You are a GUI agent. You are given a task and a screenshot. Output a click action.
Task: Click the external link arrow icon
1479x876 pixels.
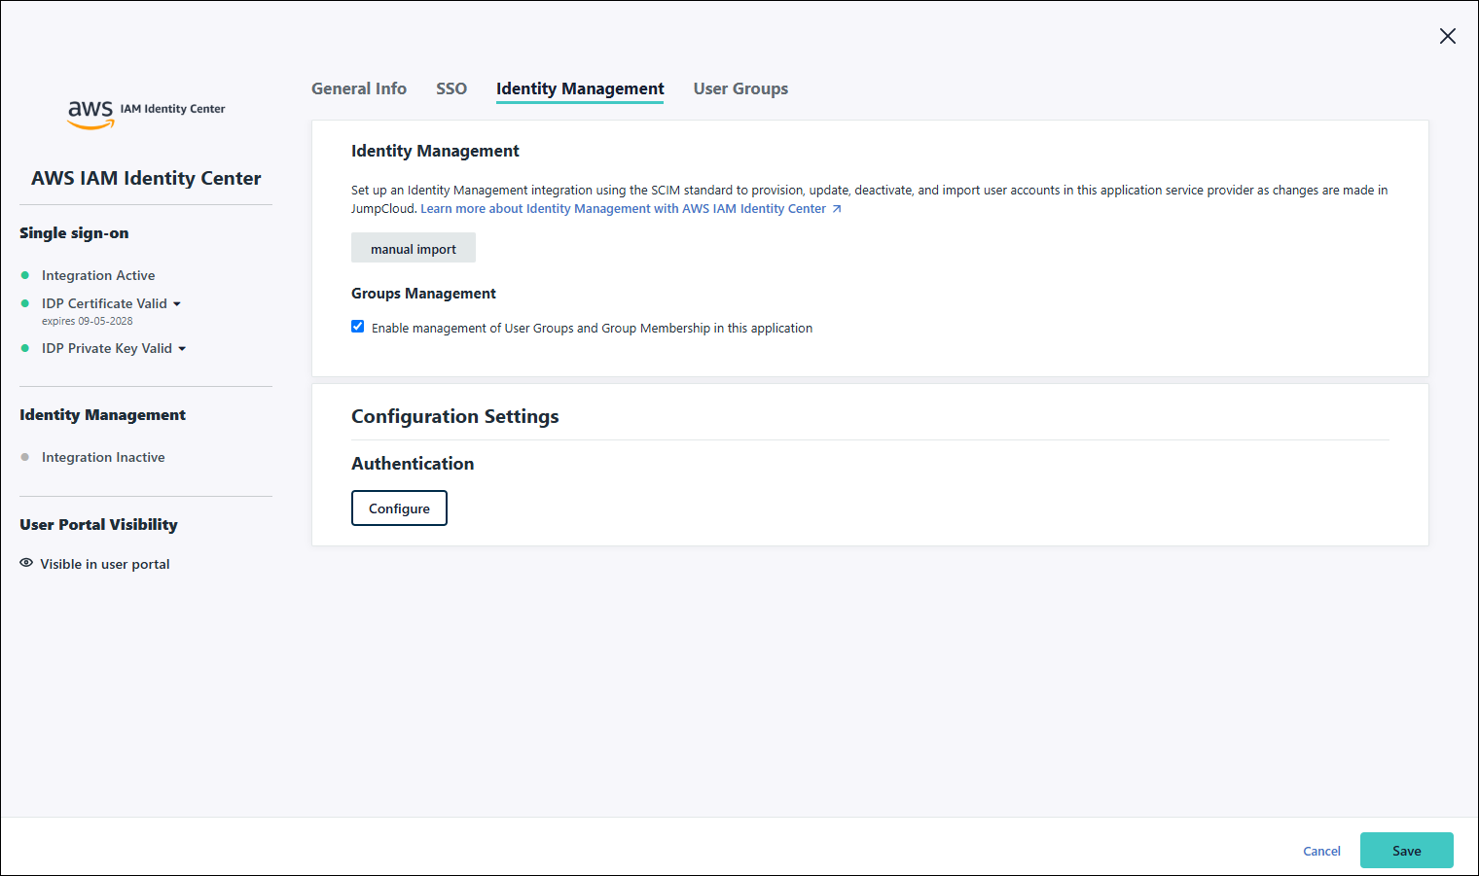tap(837, 209)
